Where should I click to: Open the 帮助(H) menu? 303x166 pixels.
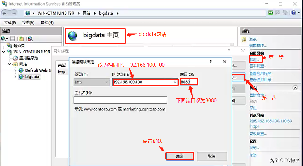[x=47, y=23]
